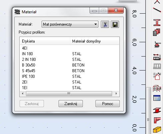
Task: Click the scissors delete-material icon
Action: coord(105,24)
